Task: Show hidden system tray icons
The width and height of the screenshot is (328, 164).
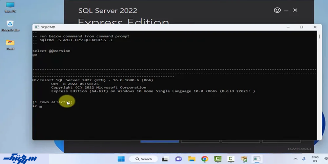Action: 296,159
